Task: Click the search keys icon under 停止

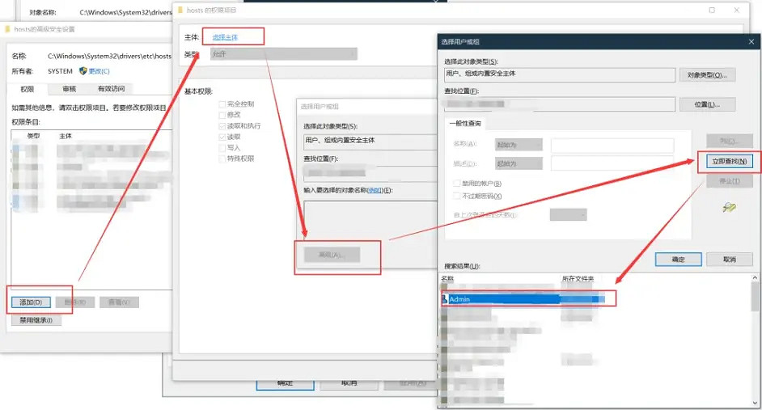Action: 729,208
